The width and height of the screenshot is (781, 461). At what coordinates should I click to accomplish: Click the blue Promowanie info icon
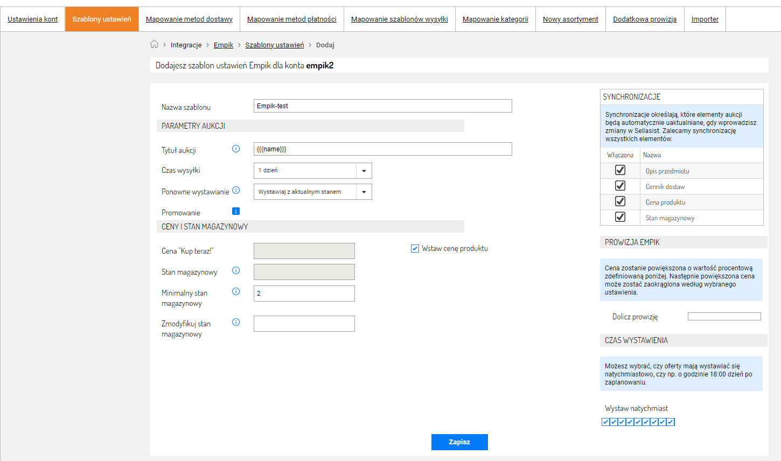pos(236,211)
